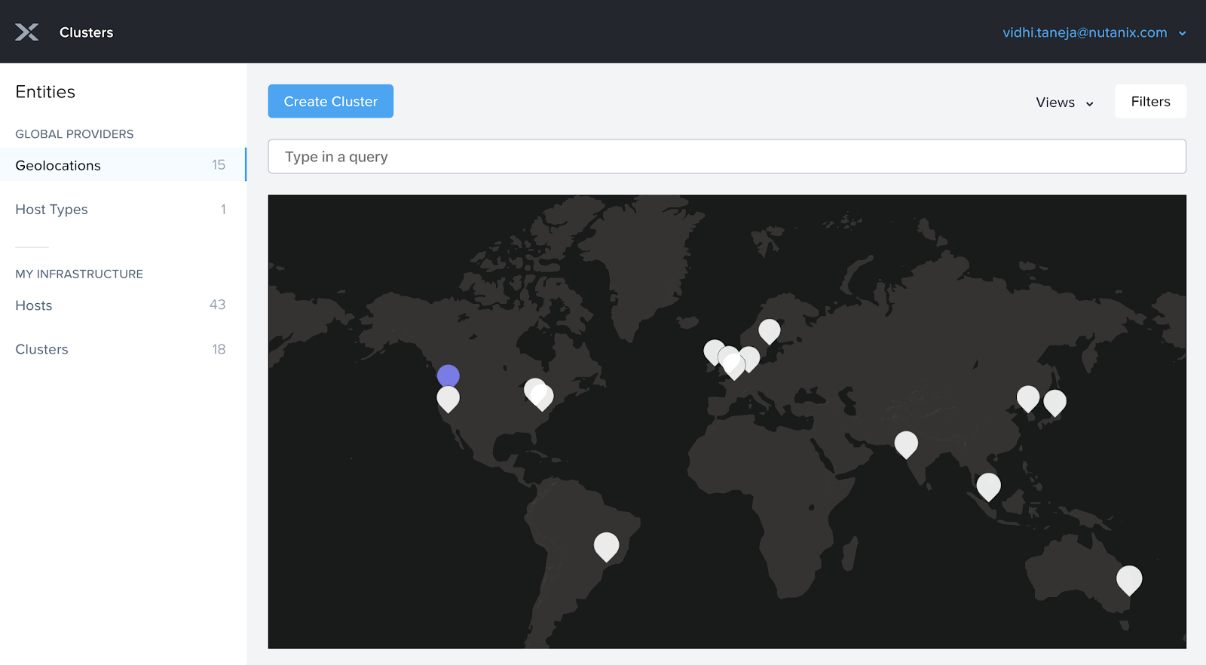The image size is (1206, 665).
Task: Click the map pin near Singapore
Action: point(988,486)
